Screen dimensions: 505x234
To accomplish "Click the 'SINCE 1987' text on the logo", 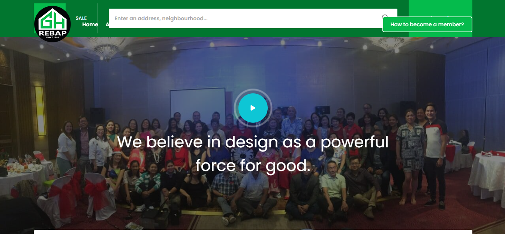I will [52, 38].
